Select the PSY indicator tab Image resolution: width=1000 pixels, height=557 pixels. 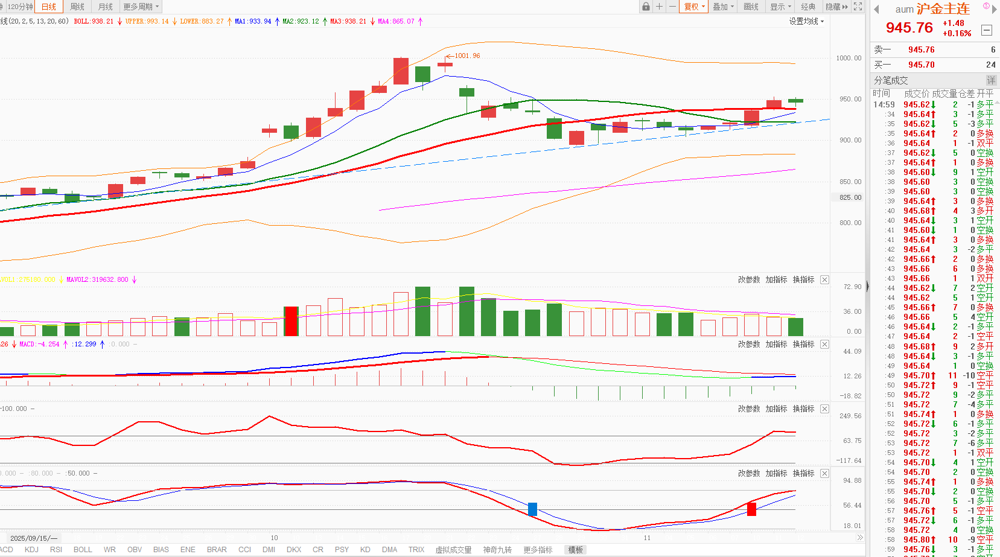point(342,550)
